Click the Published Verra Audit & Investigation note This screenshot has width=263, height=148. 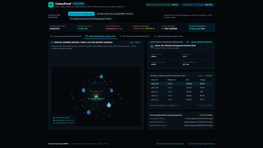point(188,16)
